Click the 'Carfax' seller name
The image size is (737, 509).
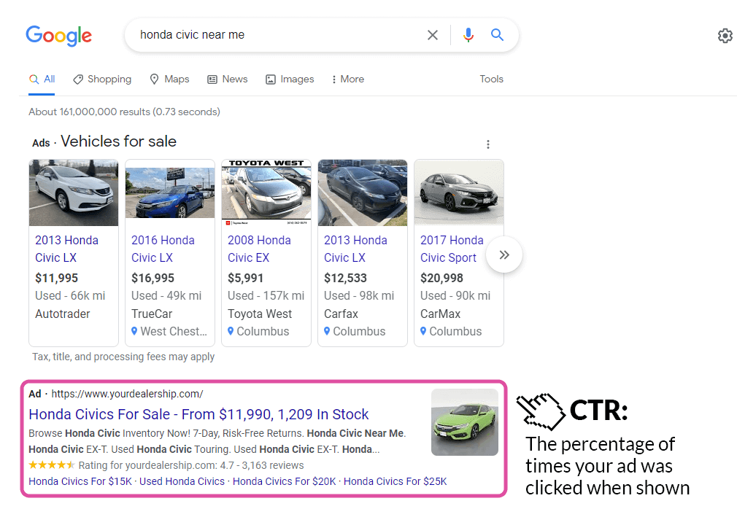[x=342, y=314]
